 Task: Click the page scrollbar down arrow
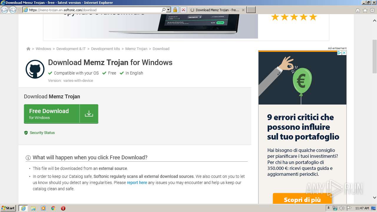pyautogui.click(x=375, y=198)
